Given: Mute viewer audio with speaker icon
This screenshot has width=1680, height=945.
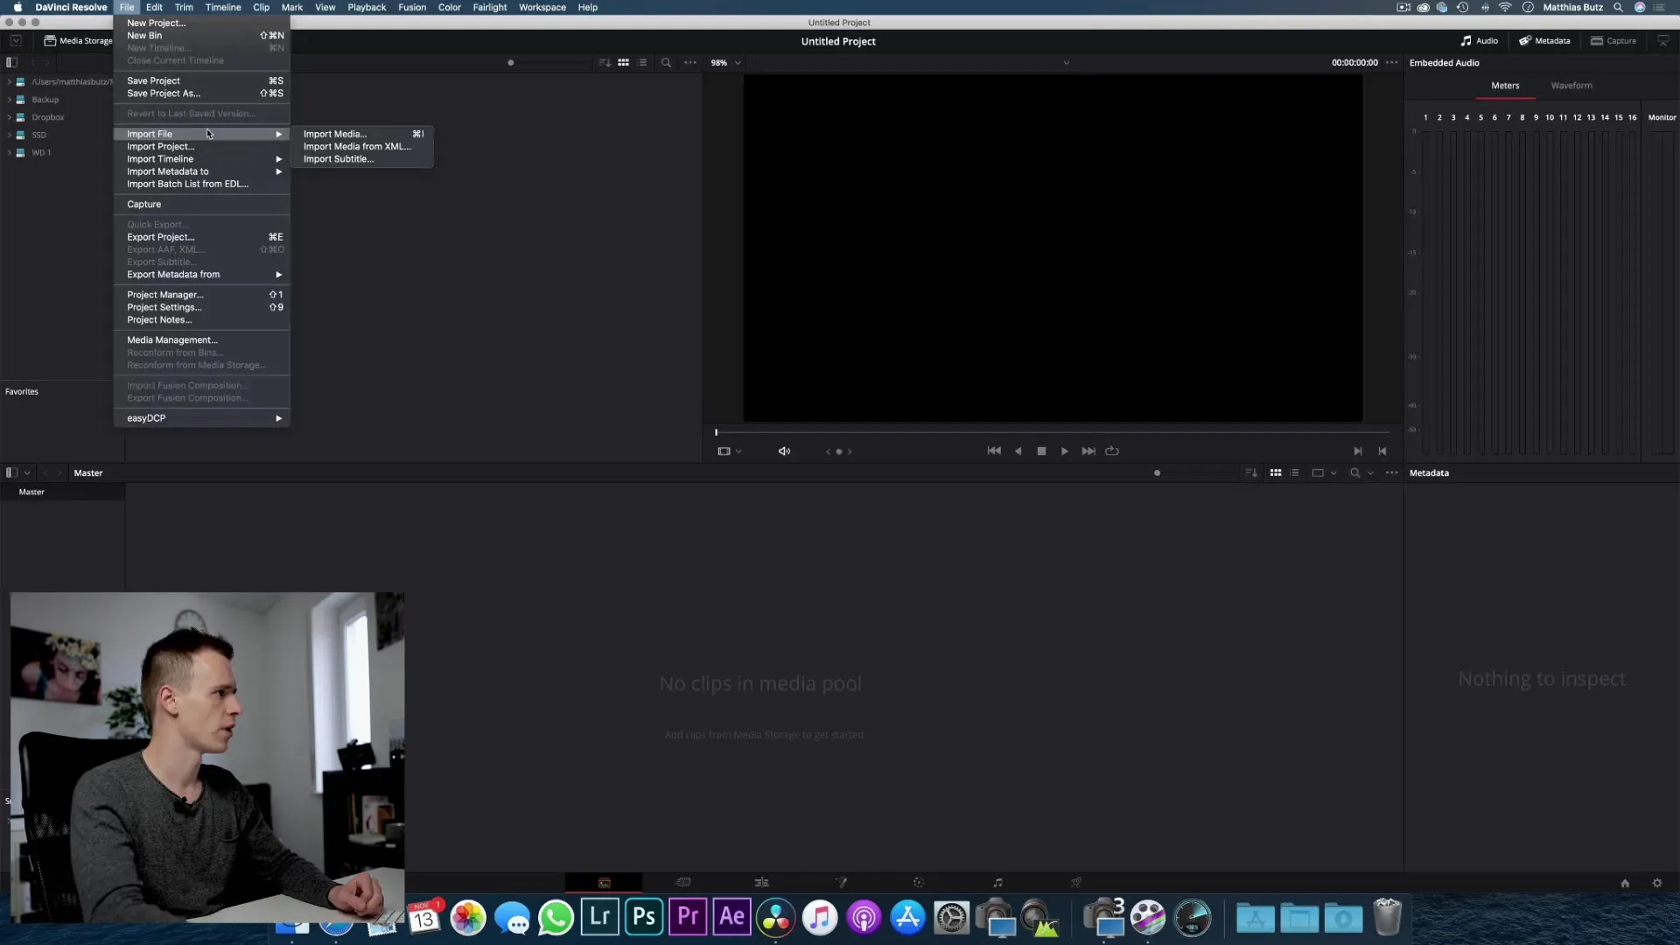Looking at the screenshot, I should click(x=784, y=451).
